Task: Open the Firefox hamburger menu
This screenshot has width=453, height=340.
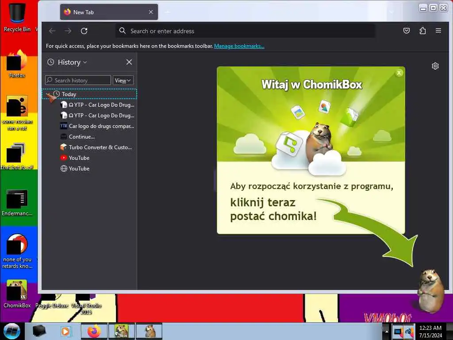Action: 438,31
